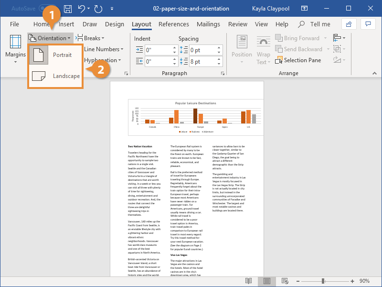Click the Undo arrow icon
Screen dimensions: 382x287
(81, 9)
